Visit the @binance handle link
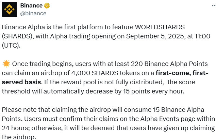Viewport: 216px width, 140px height. (33, 13)
